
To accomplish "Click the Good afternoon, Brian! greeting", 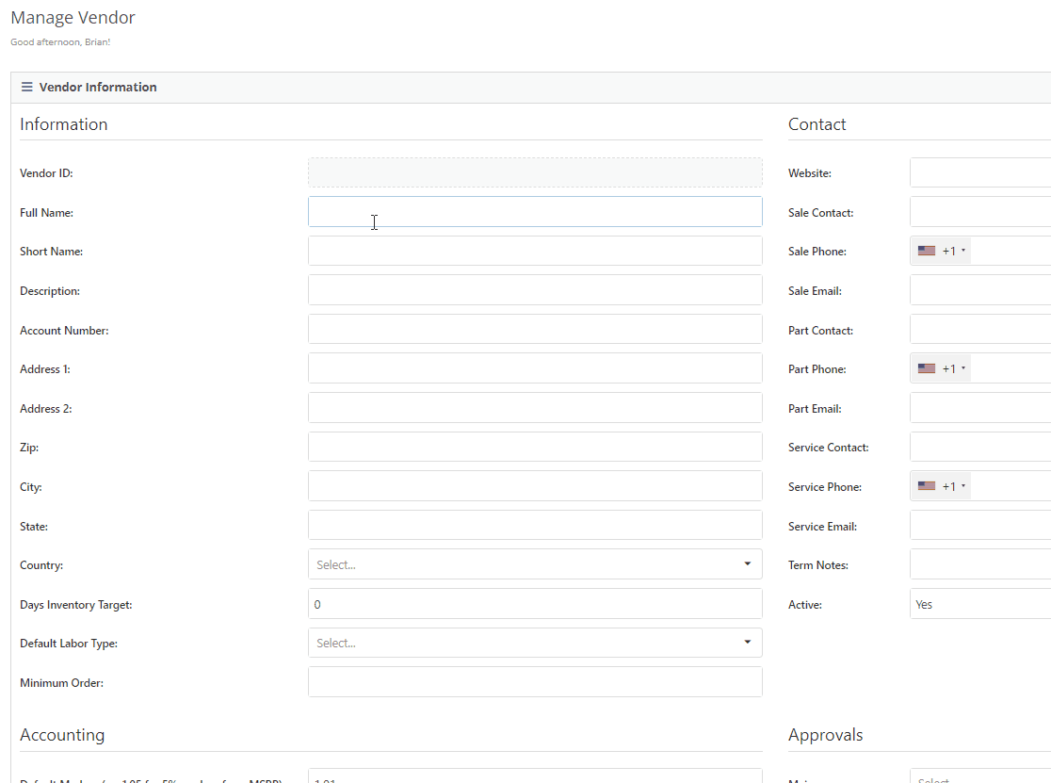I will 60,41.
